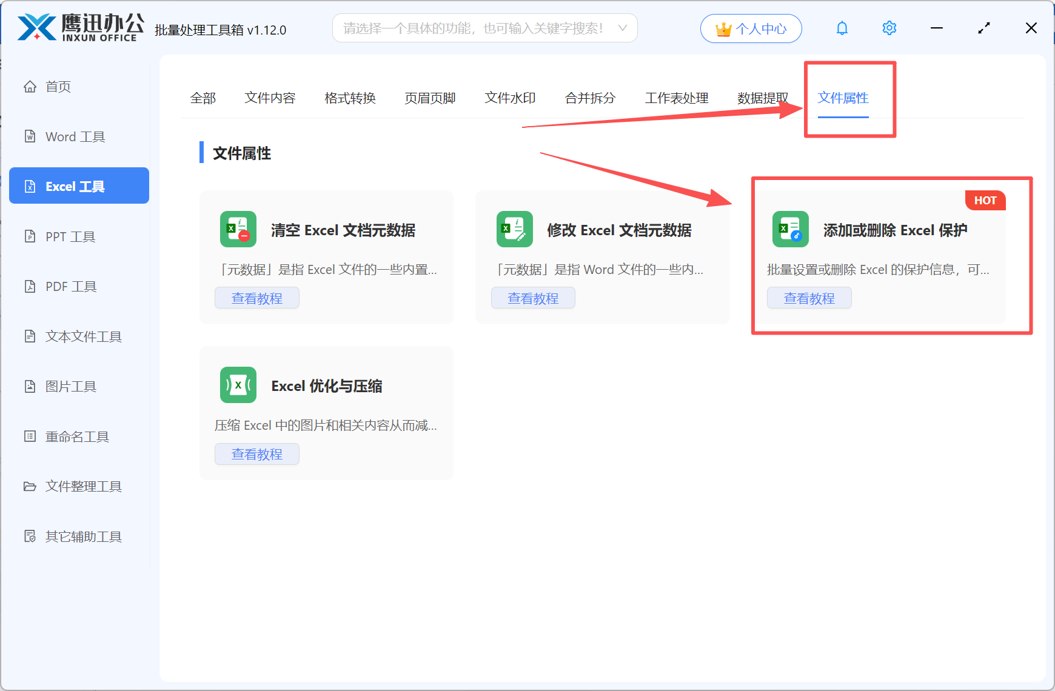Click the 修改 Excel 文档元数据 tool icon
The width and height of the screenshot is (1055, 691).
514,229
